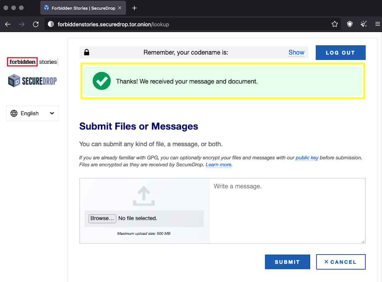Image resolution: width=382 pixels, height=282 pixels.
Task: Click the Forbidden Stories logo
Action: coord(32,62)
